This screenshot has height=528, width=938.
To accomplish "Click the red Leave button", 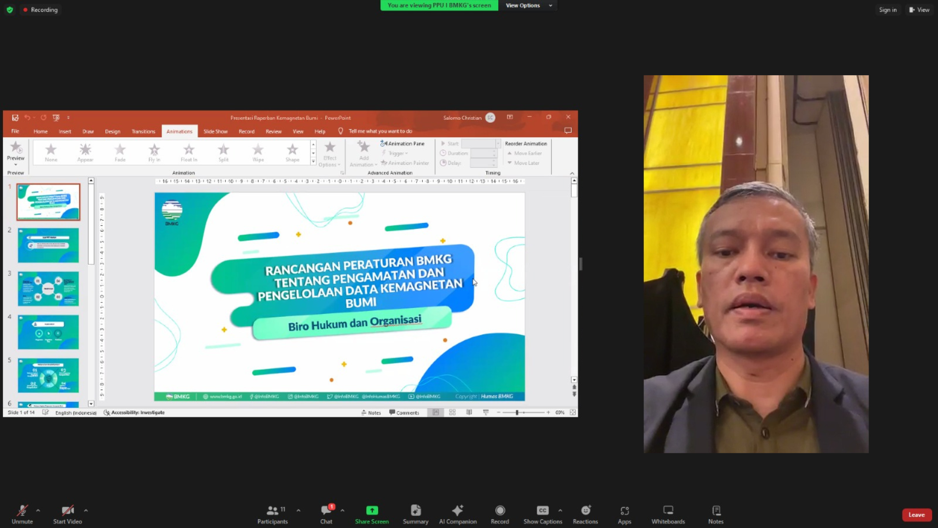I will click(917, 515).
